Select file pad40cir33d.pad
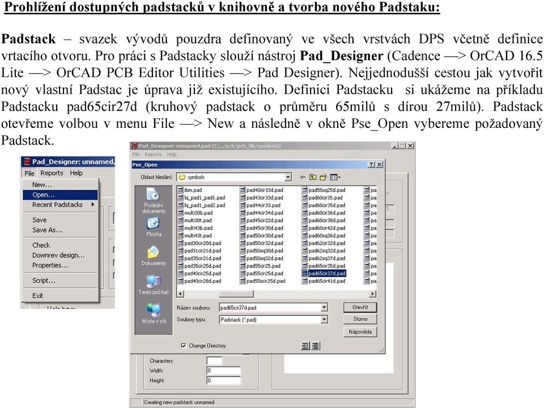The width and height of the screenshot is (544, 409). click(x=262, y=190)
